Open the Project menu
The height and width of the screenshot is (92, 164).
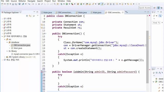pyautogui.click(x=48, y=1)
